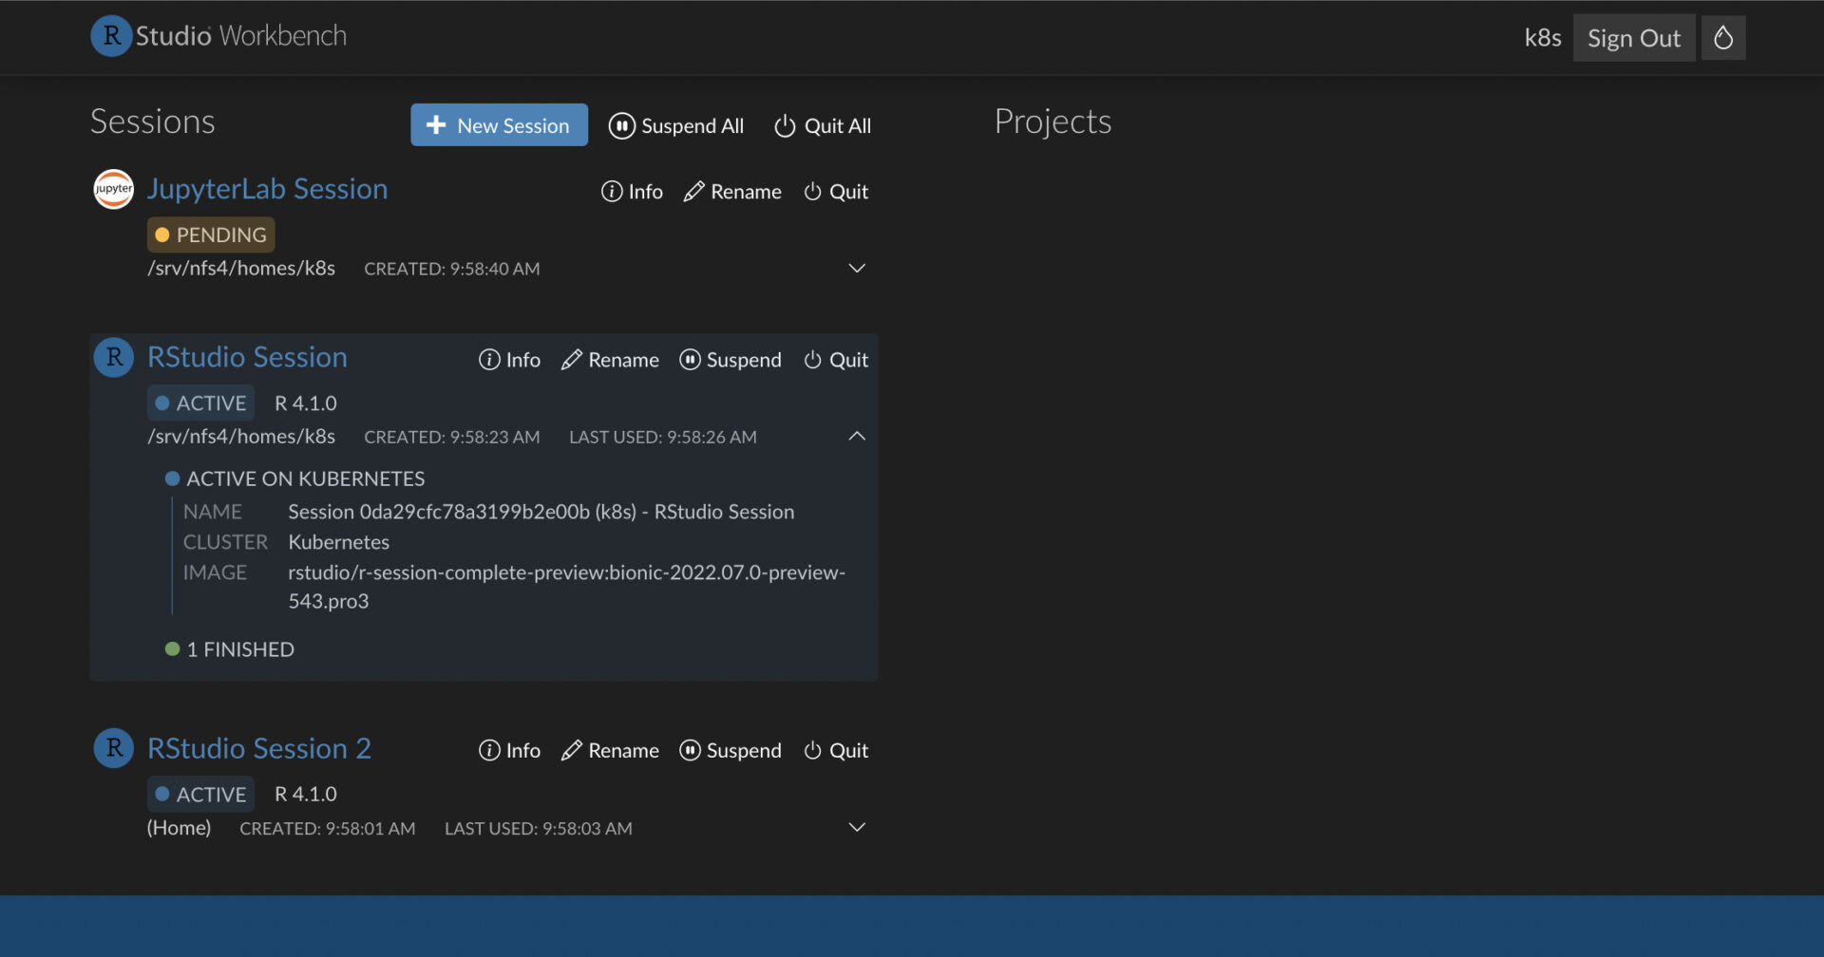Sign Out of the workbench
The width and height of the screenshot is (1824, 957).
1633,38
